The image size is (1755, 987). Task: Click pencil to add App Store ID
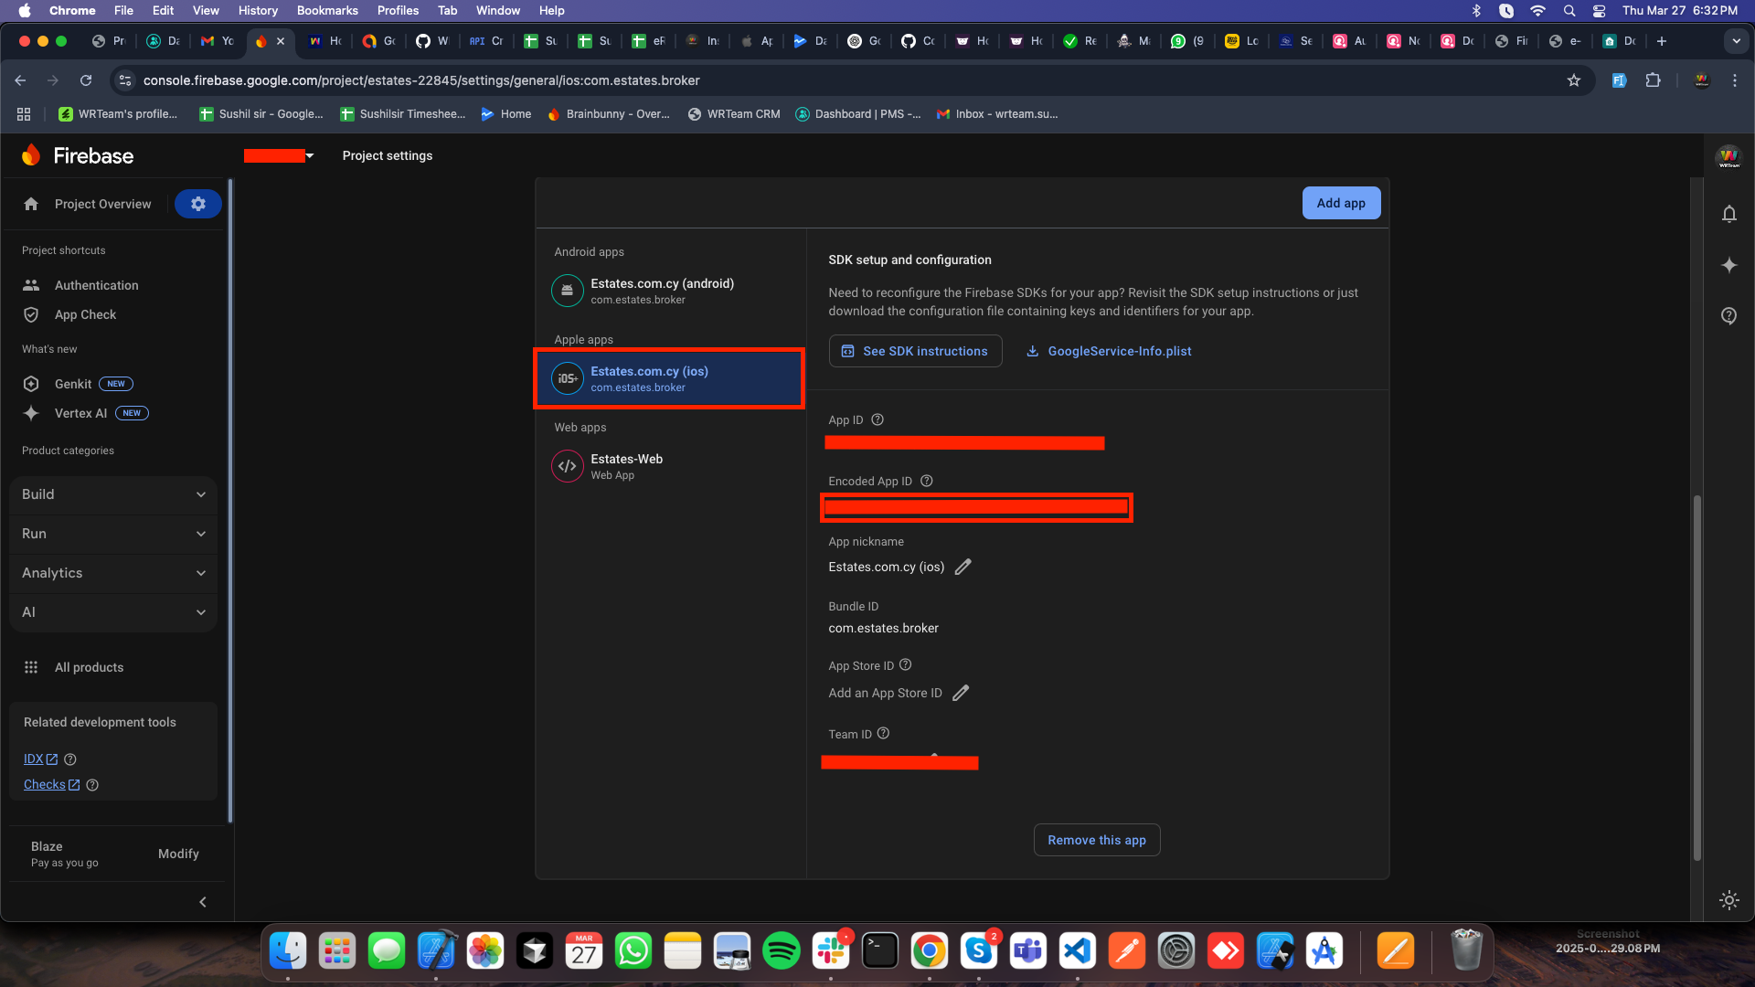pos(960,693)
